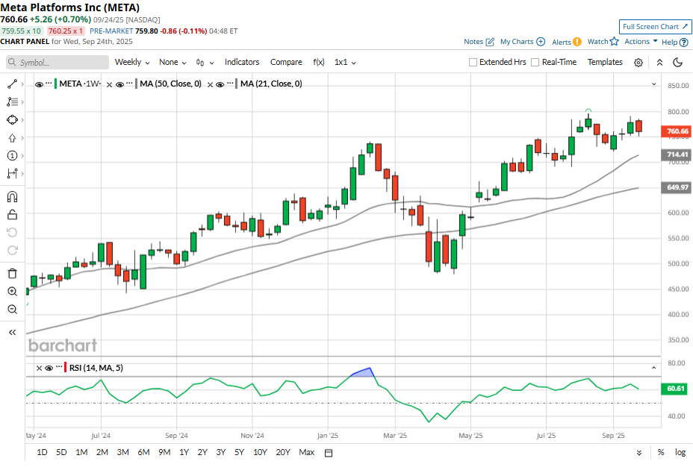Expand the trend line tool options arrow
This screenshot has height=470, width=693.
[x=22, y=84]
